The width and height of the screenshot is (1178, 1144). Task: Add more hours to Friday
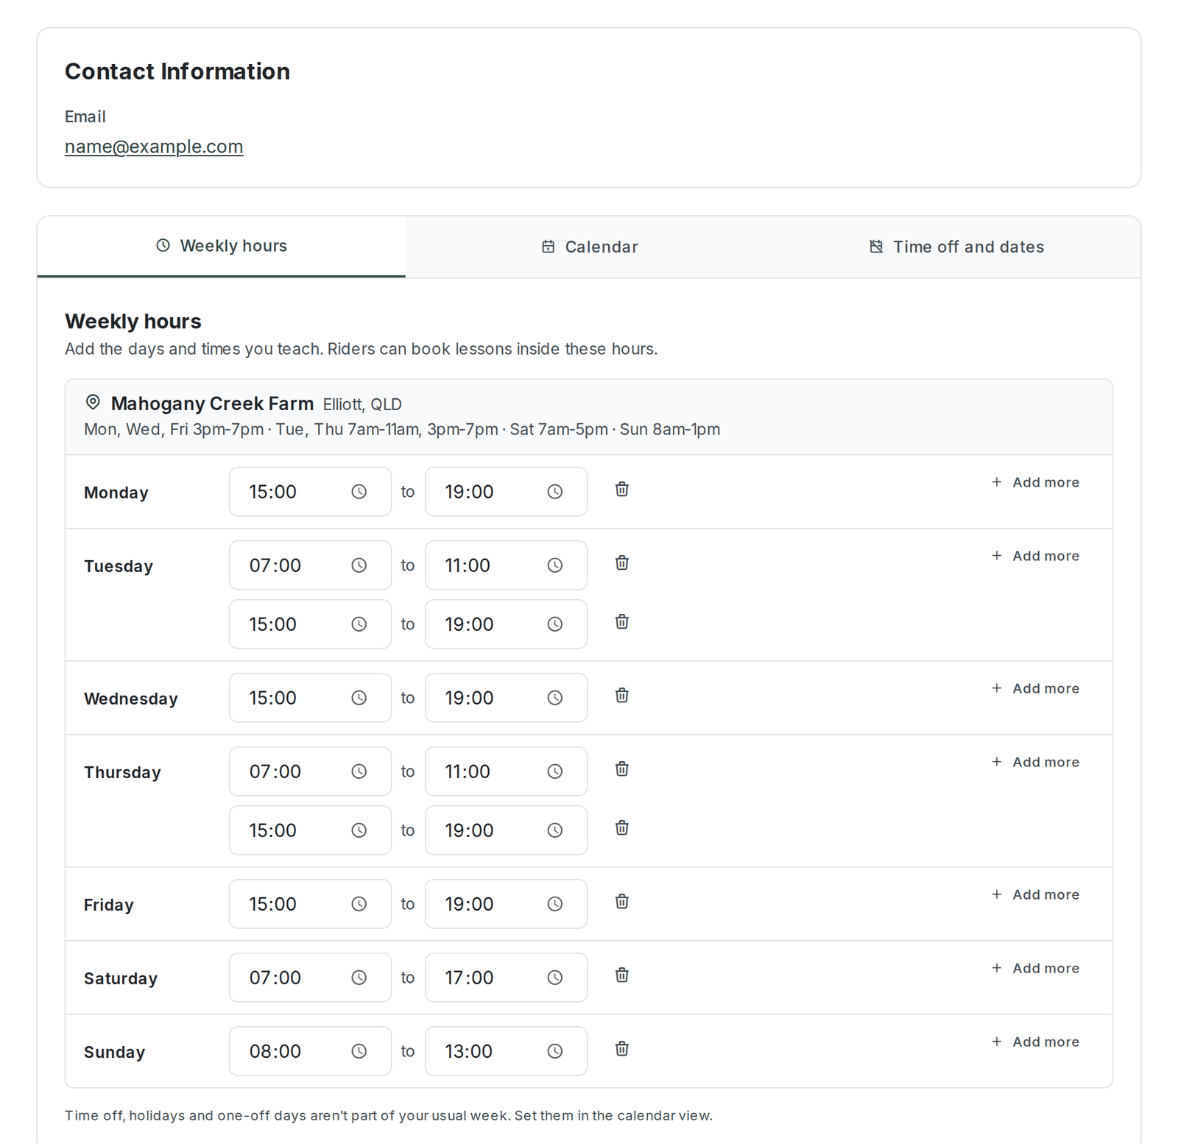(x=1035, y=894)
